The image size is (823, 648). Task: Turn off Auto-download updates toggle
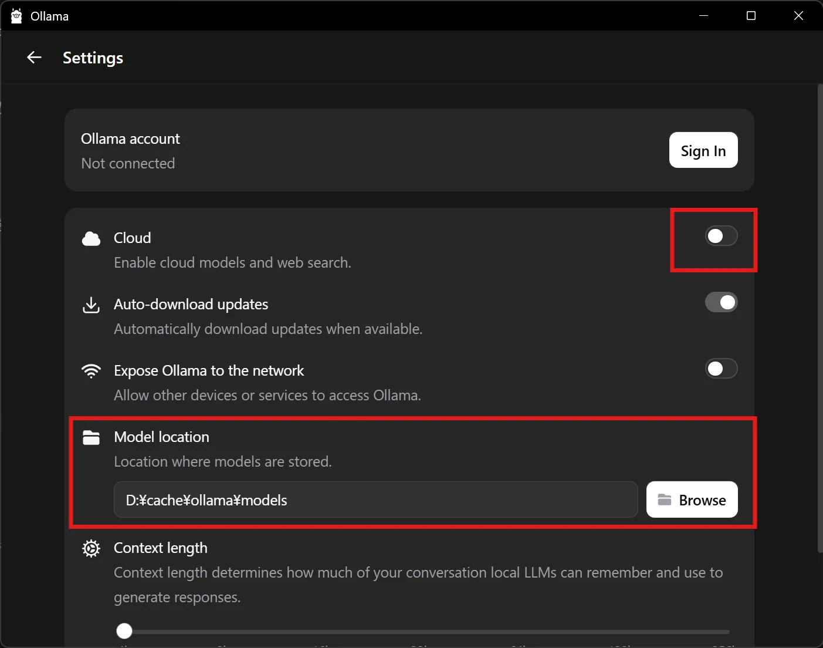[721, 302]
